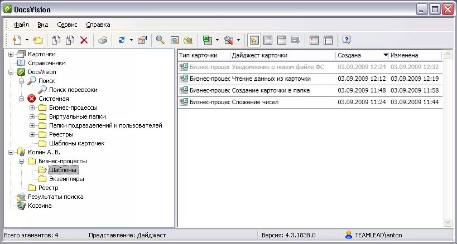
Task: Select row Создание карточки в папке
Action: point(310,90)
